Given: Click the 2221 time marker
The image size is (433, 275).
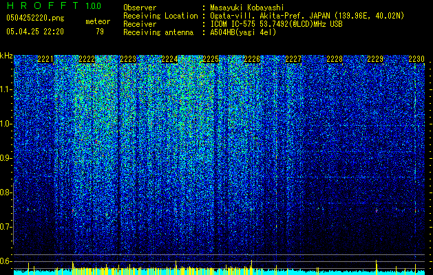Looking at the screenshot, I should 45,59.
